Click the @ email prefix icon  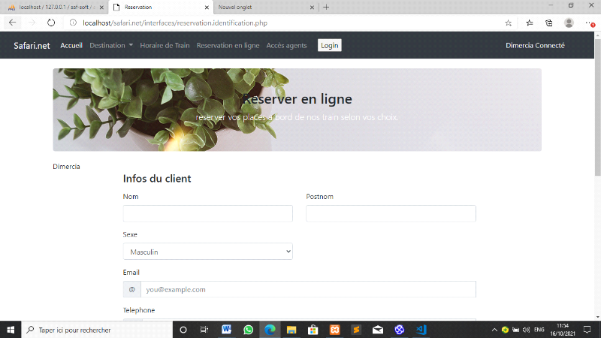pos(132,289)
